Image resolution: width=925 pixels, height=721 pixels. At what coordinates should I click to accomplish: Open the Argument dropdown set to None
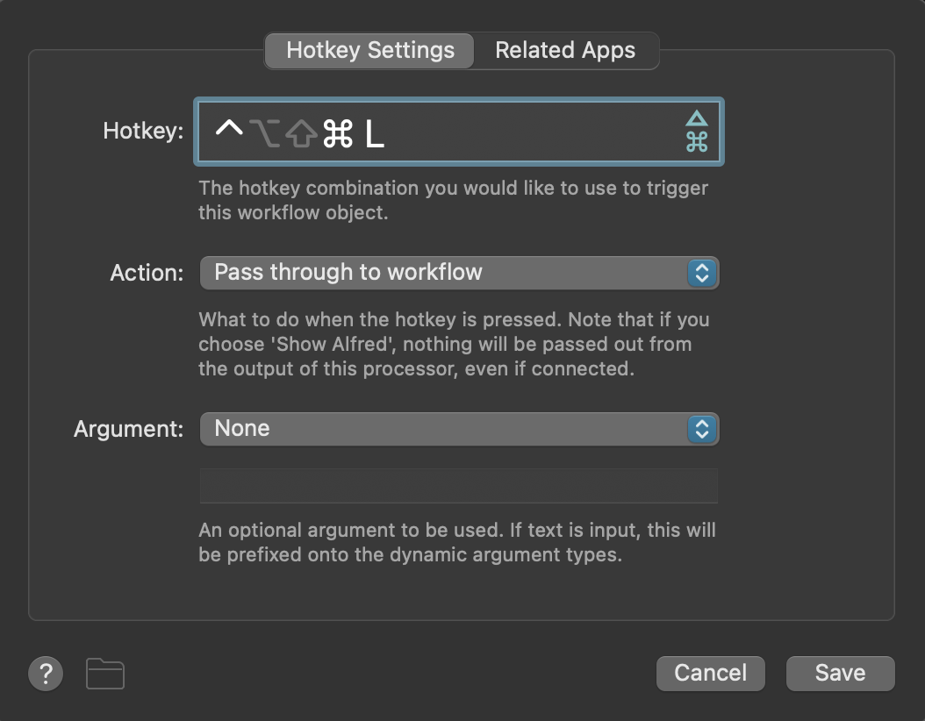[x=459, y=429]
